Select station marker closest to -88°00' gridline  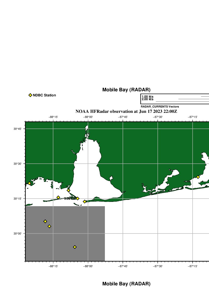tap(85, 202)
